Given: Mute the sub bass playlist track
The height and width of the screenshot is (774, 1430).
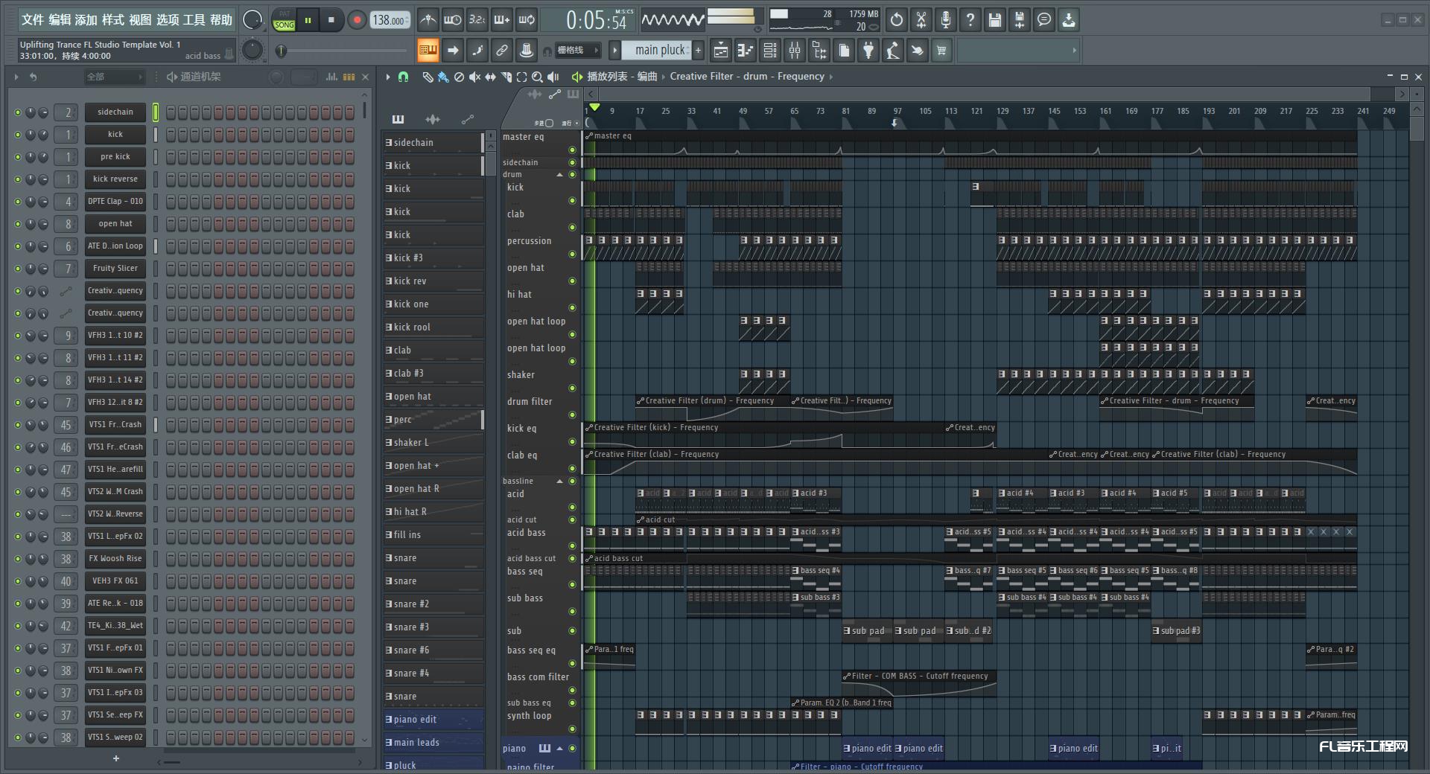Looking at the screenshot, I should click(573, 611).
